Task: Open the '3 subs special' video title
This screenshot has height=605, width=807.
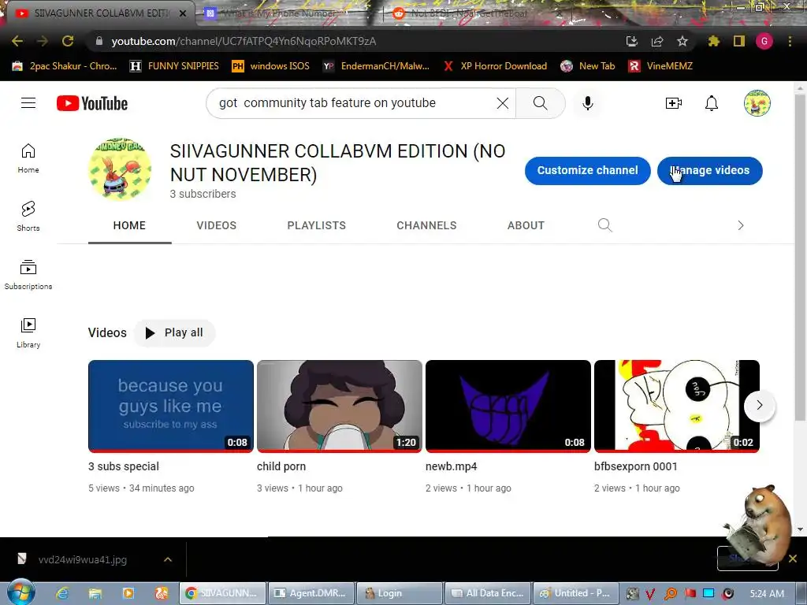Action: 124,466
